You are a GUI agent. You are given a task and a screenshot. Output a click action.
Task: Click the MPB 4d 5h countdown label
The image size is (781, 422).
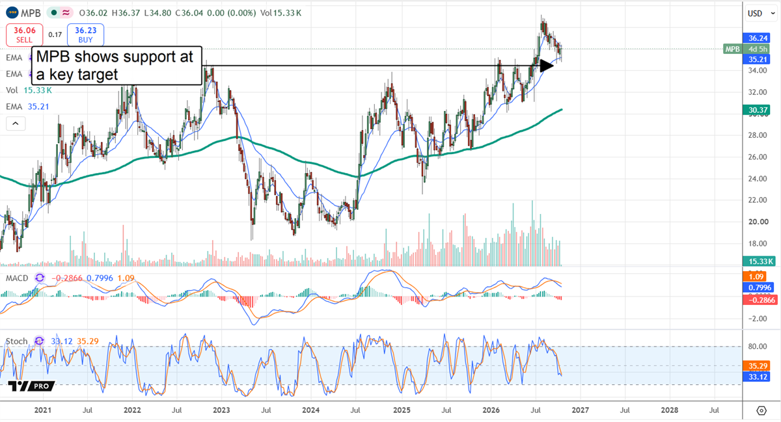[x=747, y=49]
